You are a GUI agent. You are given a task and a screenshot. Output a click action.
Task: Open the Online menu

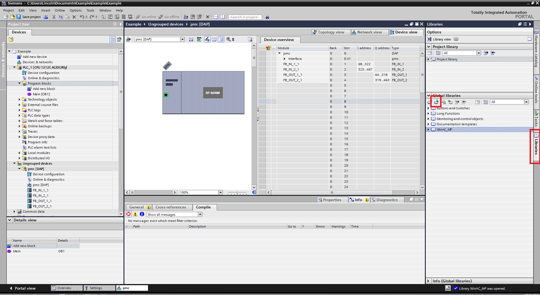(59, 10)
